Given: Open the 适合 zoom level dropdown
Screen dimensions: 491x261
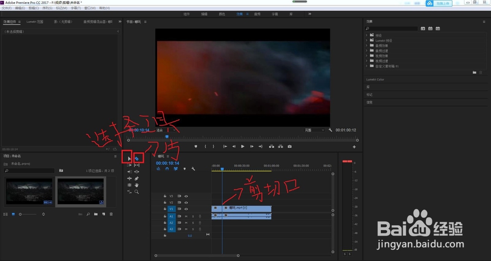Looking at the screenshot, I should pos(166,130).
